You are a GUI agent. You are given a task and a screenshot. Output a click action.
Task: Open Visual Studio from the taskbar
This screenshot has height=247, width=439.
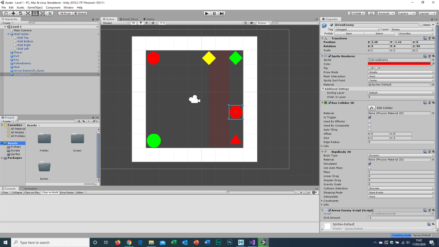(252, 242)
